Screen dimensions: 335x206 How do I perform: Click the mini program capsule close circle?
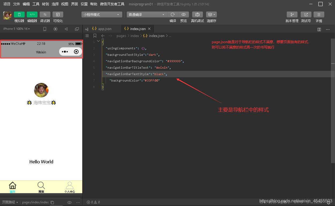click(x=76, y=52)
